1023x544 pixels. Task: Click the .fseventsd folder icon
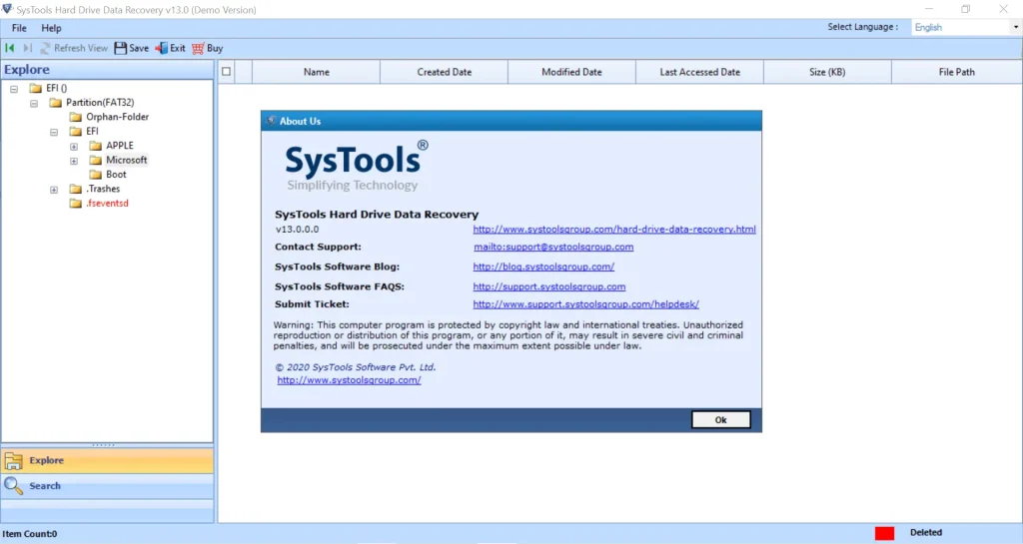pyautogui.click(x=76, y=203)
